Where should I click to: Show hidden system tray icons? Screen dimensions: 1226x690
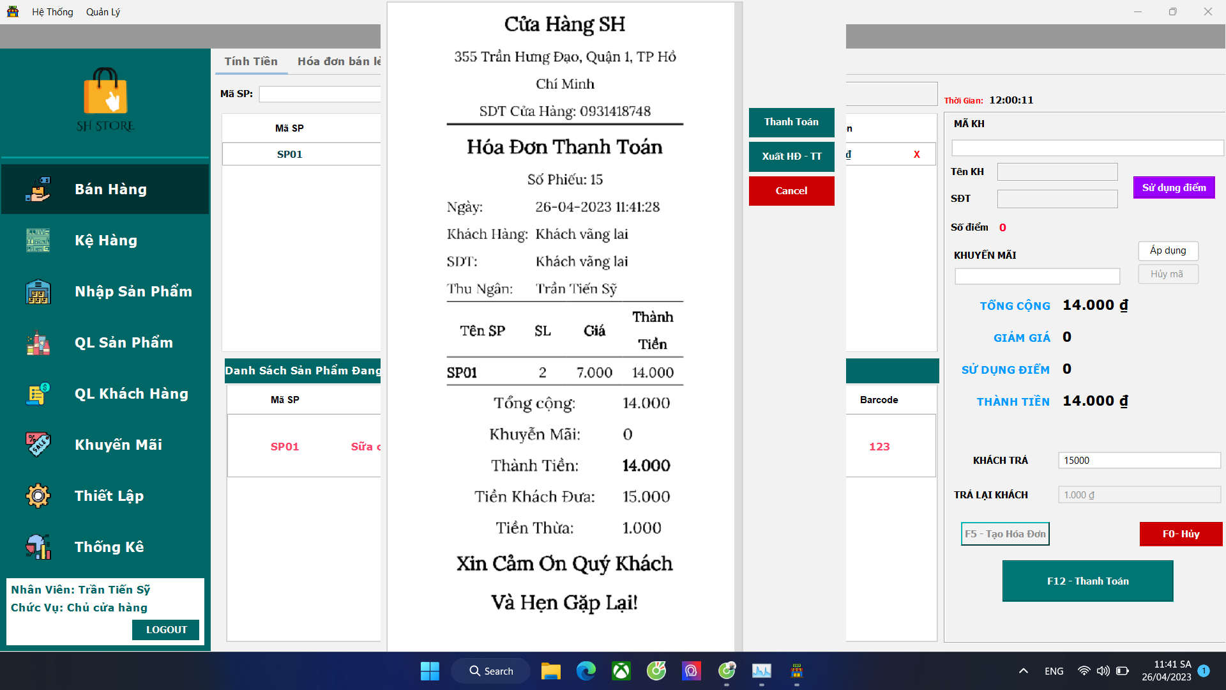click(1023, 671)
